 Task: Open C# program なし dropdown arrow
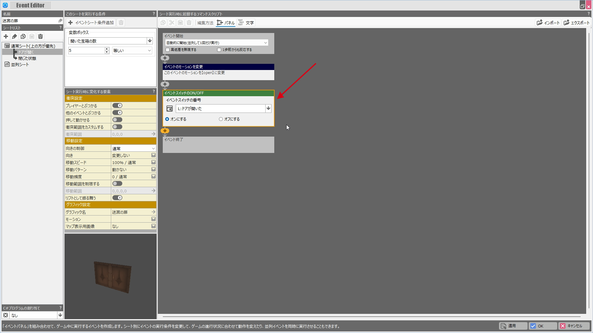click(x=60, y=315)
